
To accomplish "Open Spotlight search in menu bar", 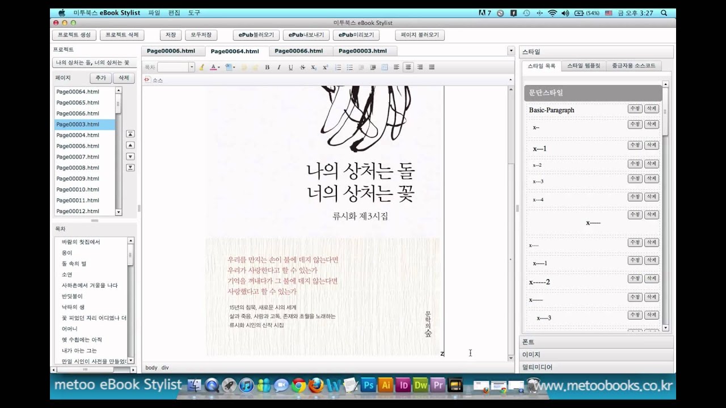I will tap(664, 13).
